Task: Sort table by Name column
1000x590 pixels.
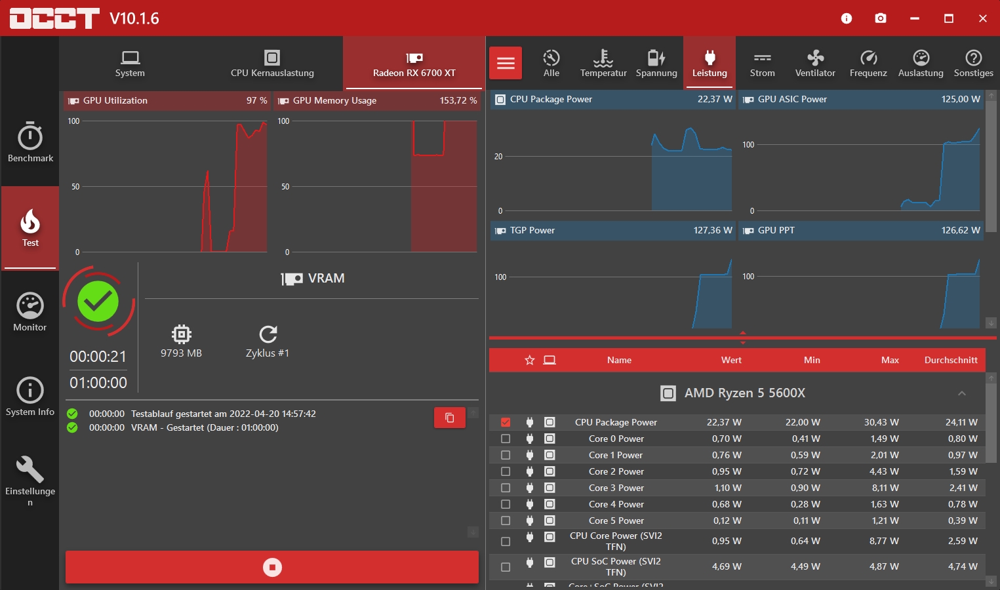Action: (619, 360)
